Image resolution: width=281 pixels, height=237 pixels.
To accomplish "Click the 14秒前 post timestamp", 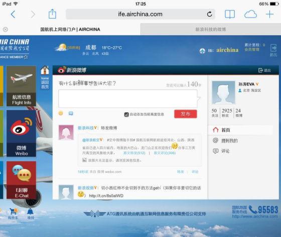I will point(83,172).
